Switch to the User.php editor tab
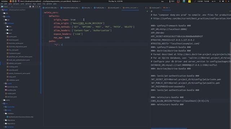Image resolution: width=231 pixels, height=129 pixels. click(x=87, y=8)
